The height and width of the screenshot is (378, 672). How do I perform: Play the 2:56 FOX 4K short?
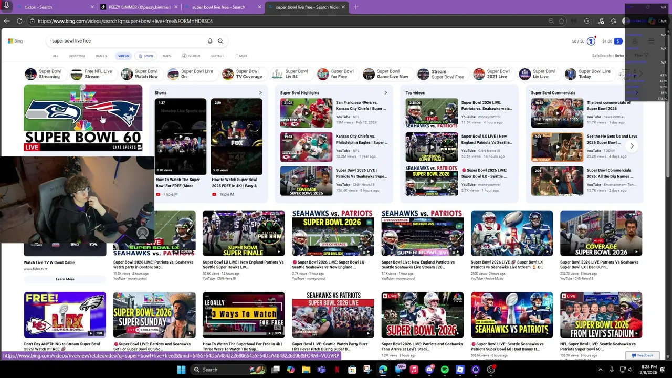[236, 136]
